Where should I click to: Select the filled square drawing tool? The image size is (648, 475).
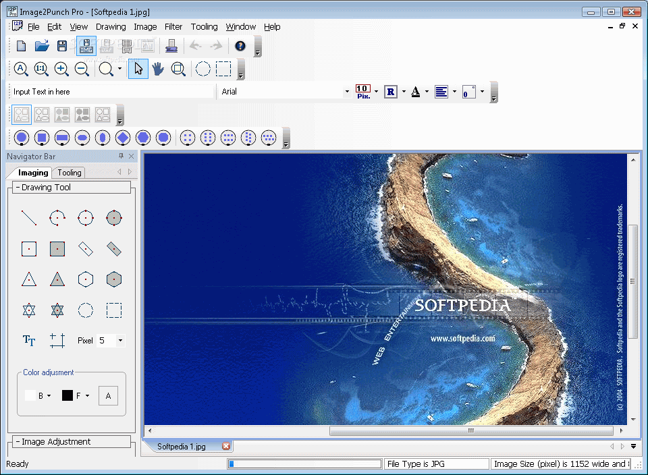pos(57,249)
